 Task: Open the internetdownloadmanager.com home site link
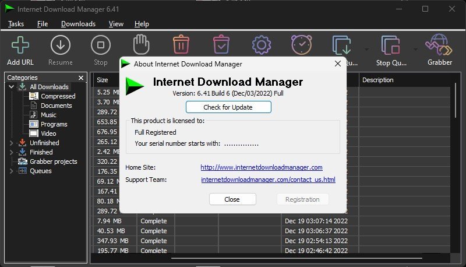click(262, 167)
